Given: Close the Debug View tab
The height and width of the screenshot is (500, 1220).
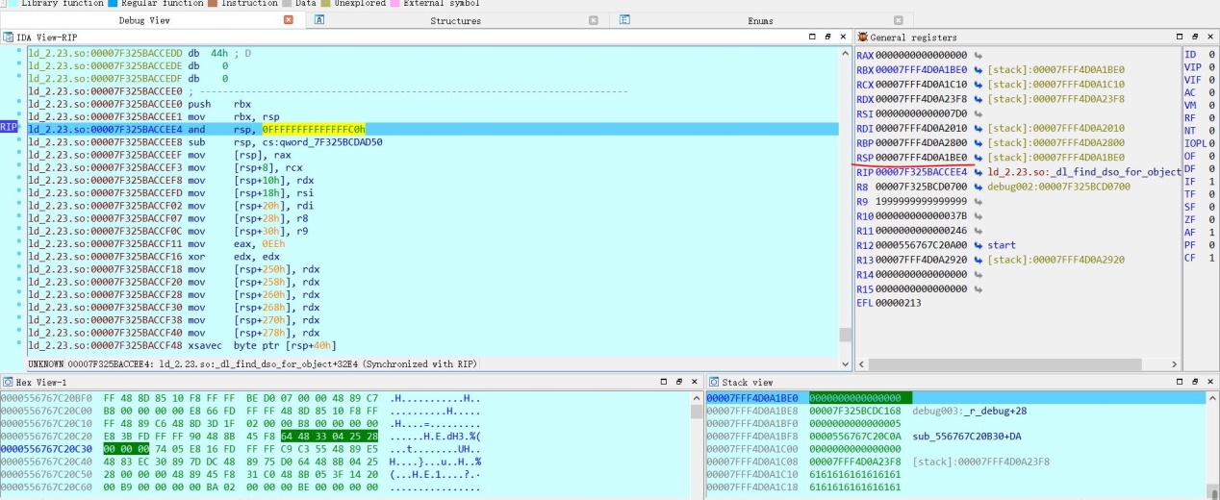Looking at the screenshot, I should click(289, 20).
